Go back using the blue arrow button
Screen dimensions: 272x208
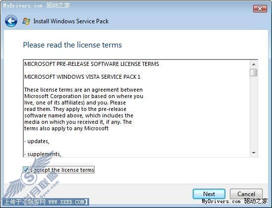[11, 21]
